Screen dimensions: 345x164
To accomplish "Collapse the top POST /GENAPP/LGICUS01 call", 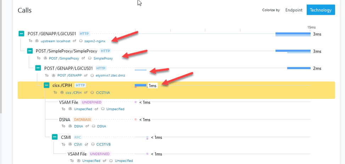I will pyautogui.click(x=21, y=34).
